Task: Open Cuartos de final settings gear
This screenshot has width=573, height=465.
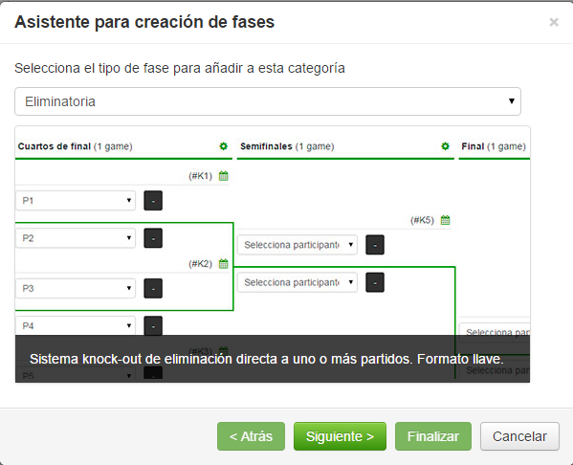Action: [223, 146]
